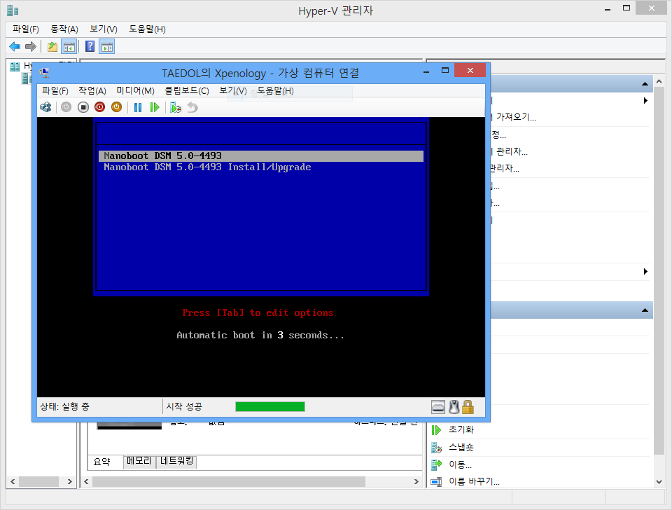Click the 스냅숏 action in the actions pane
The image size is (672, 510).
tap(461, 447)
